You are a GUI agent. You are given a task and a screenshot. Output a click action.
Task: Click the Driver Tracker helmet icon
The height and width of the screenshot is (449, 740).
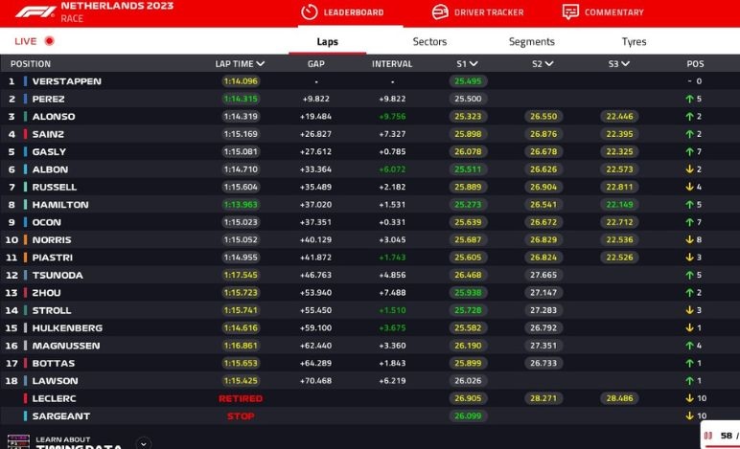pos(440,12)
